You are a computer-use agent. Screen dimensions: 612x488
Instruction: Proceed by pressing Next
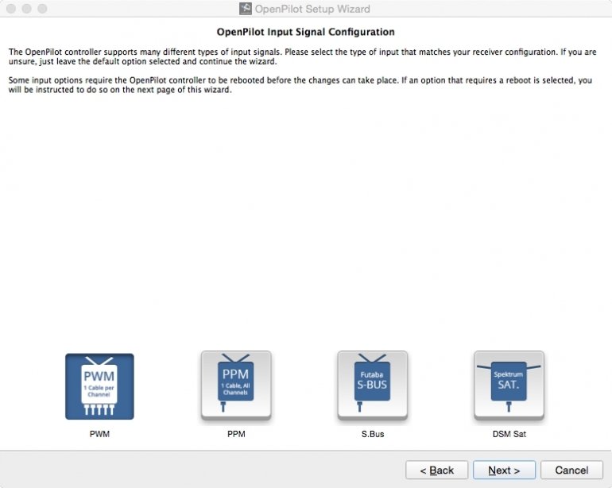[x=504, y=470]
